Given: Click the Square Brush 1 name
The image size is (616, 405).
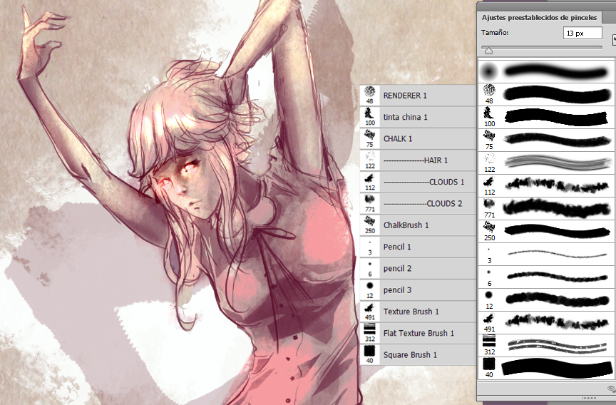Looking at the screenshot, I should click(410, 354).
